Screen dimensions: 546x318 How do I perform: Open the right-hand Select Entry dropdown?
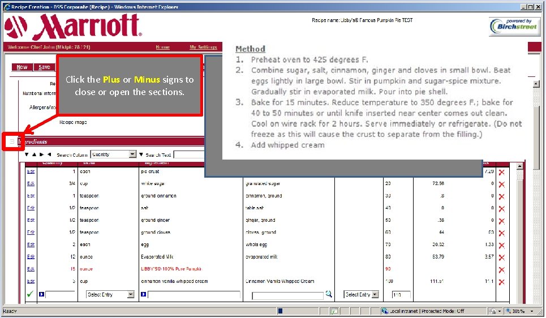click(x=375, y=295)
